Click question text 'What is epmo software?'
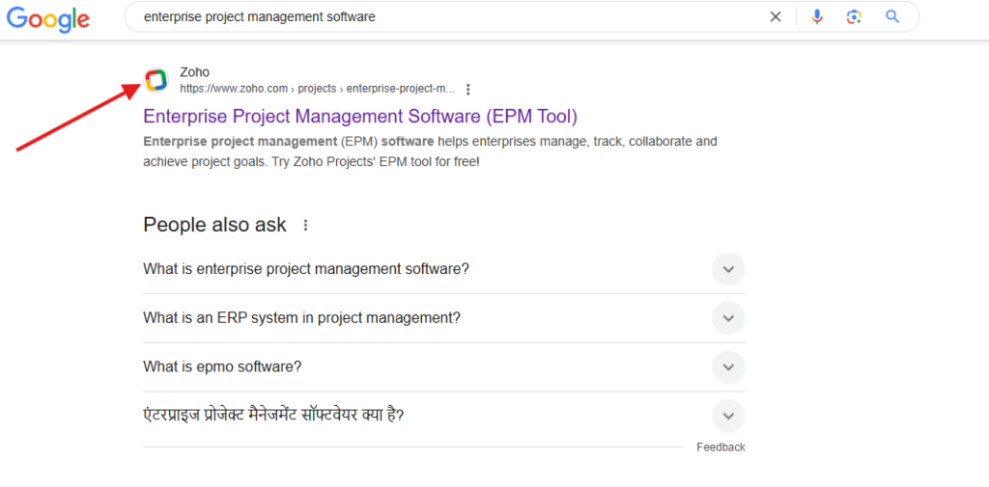989x487 pixels. click(222, 366)
